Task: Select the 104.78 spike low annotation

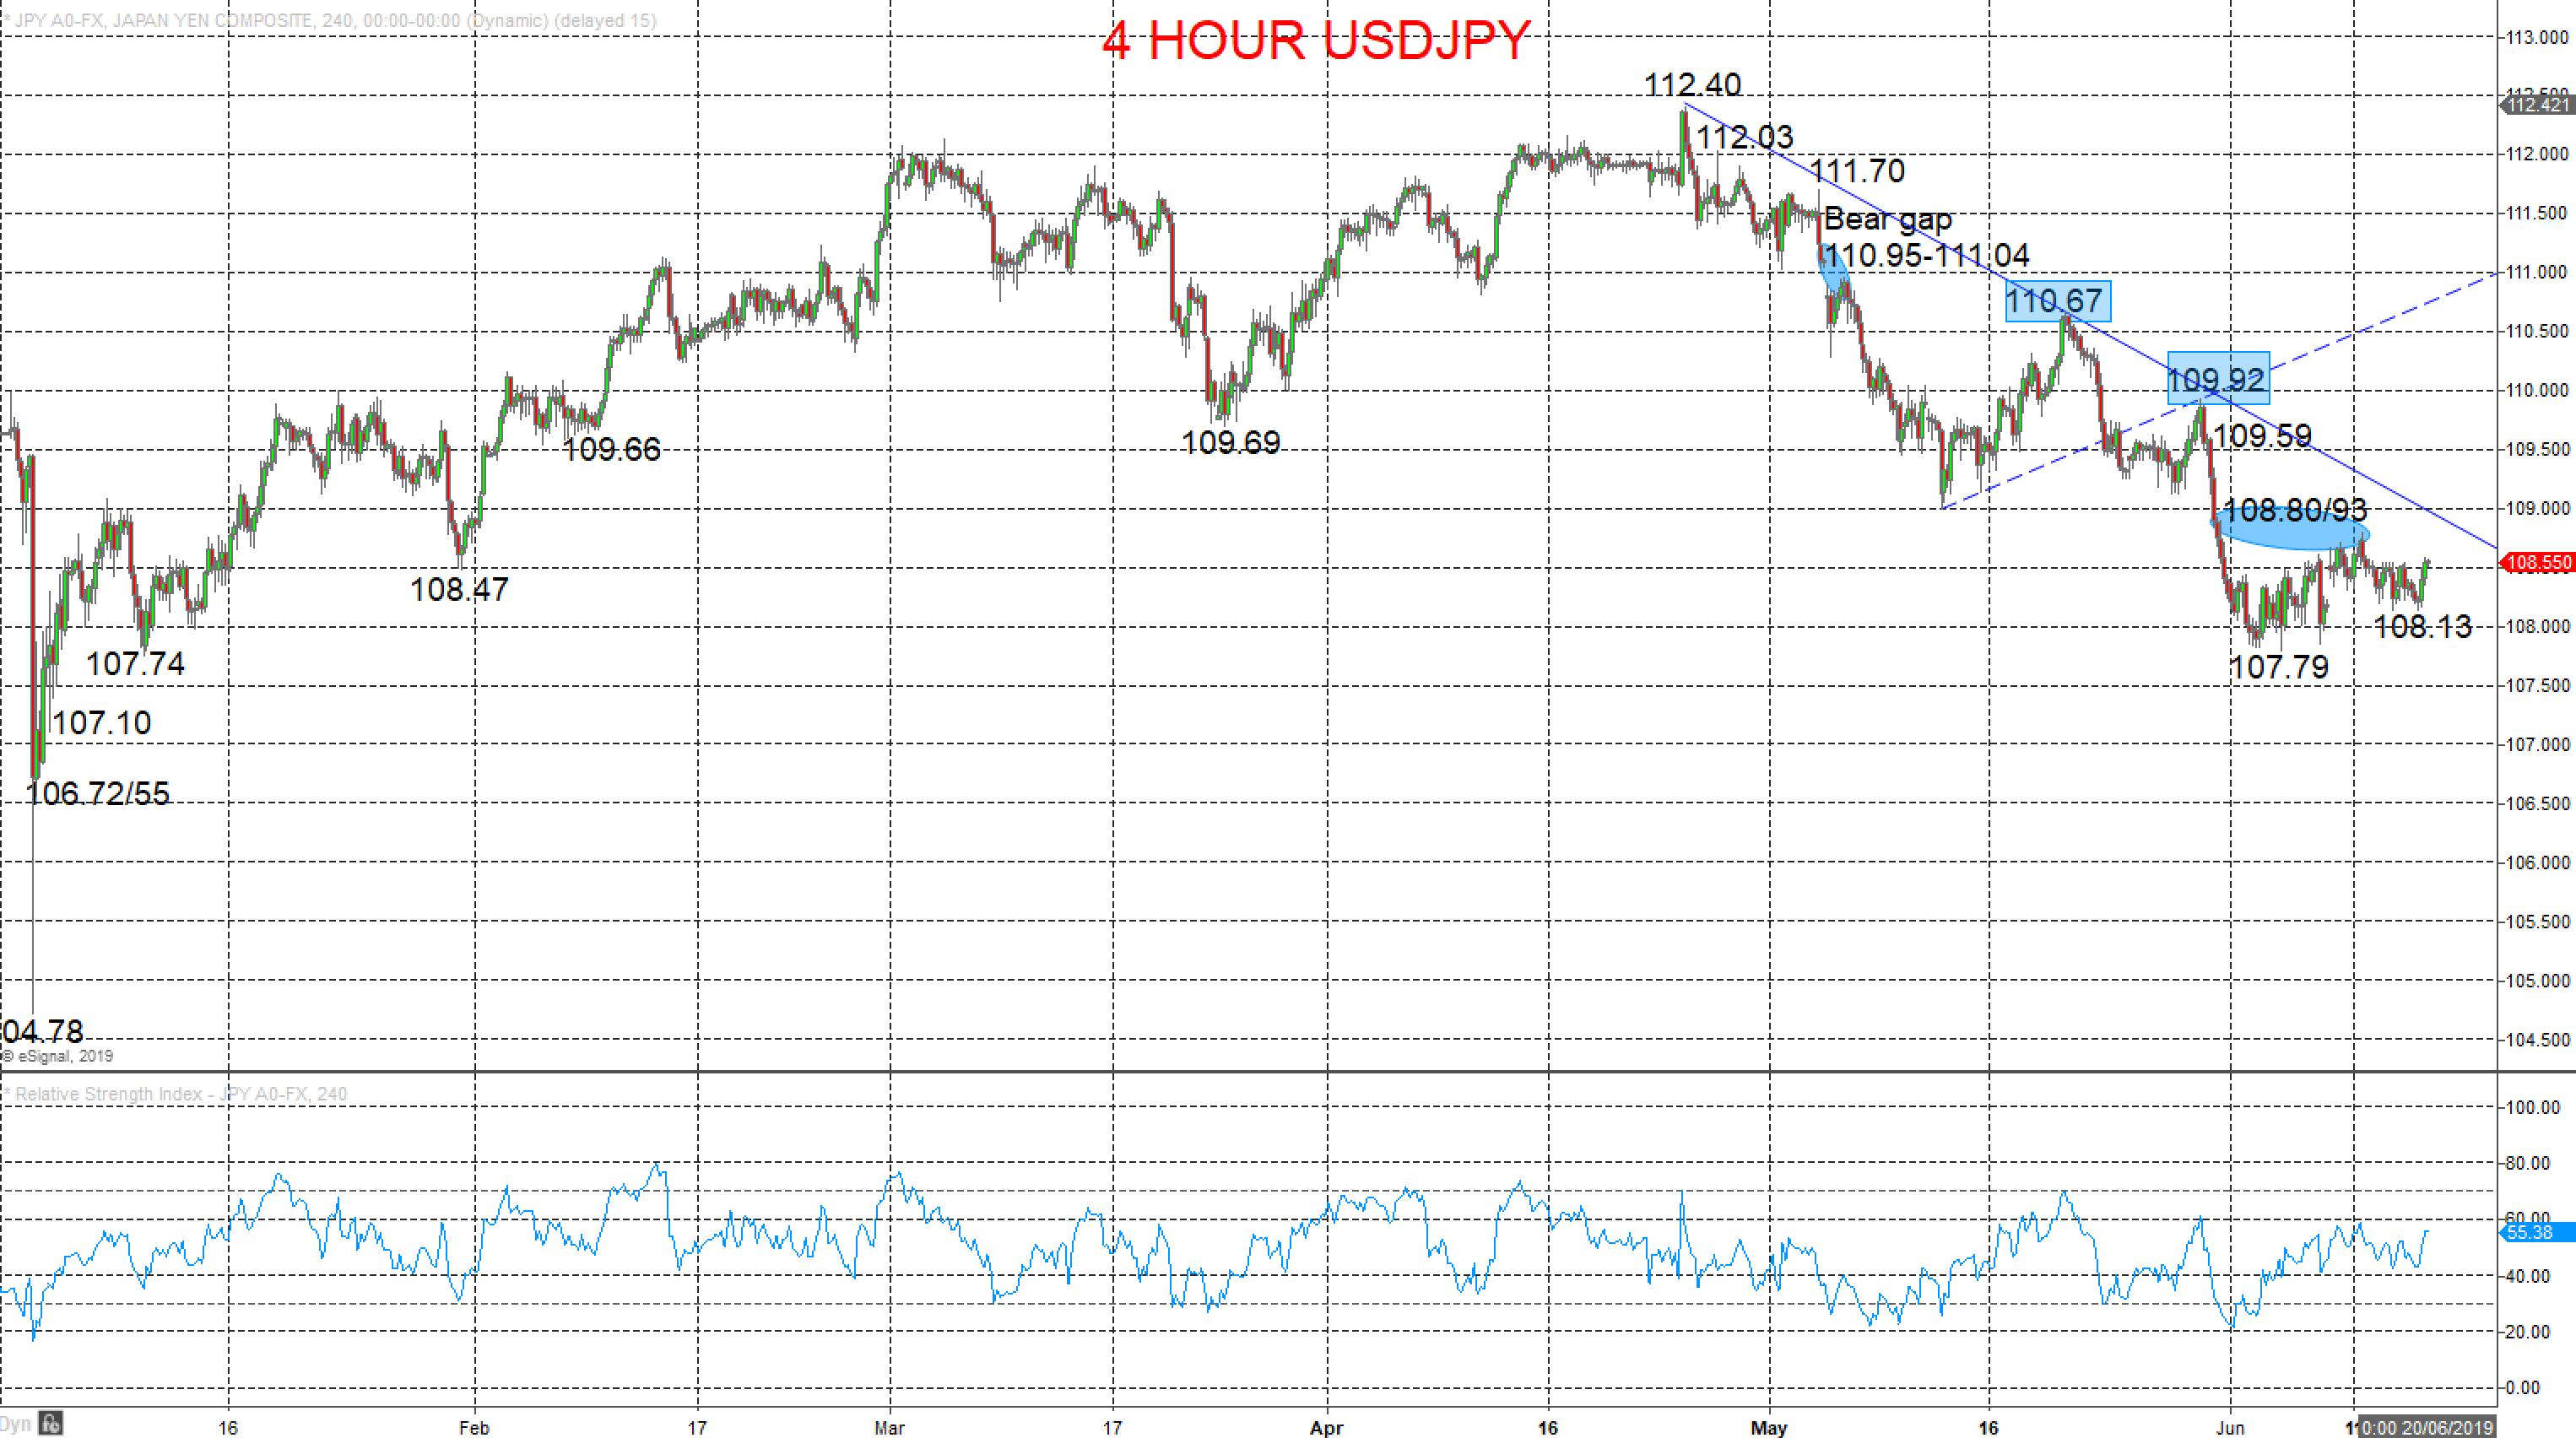Action: pyautogui.click(x=42, y=1031)
